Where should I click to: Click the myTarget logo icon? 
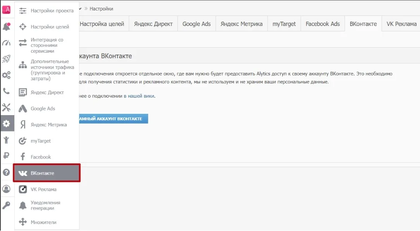[23, 141]
